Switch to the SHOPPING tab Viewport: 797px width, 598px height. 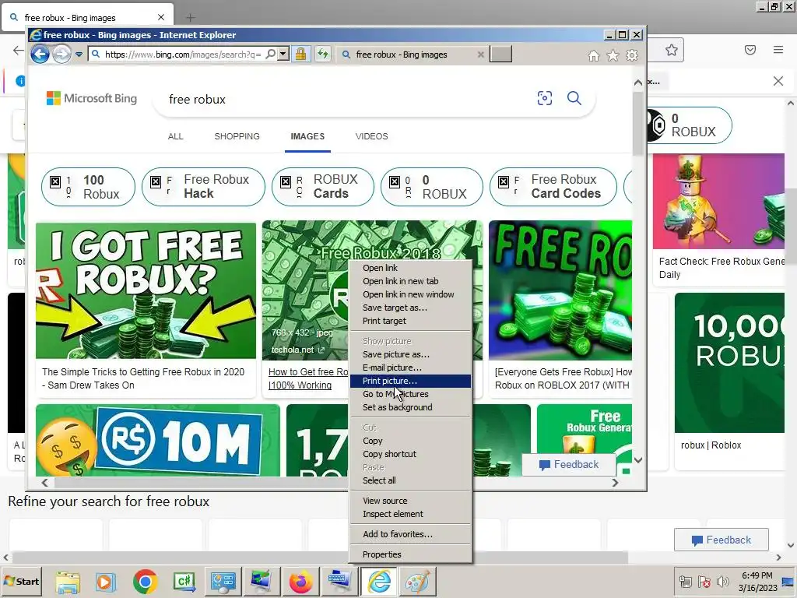[237, 136]
